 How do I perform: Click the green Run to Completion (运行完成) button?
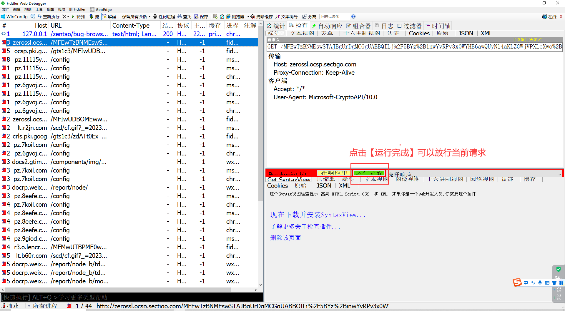[369, 173]
